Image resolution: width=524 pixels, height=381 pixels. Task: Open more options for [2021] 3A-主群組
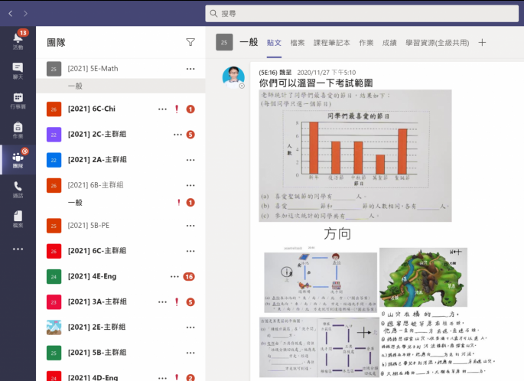[162, 302]
